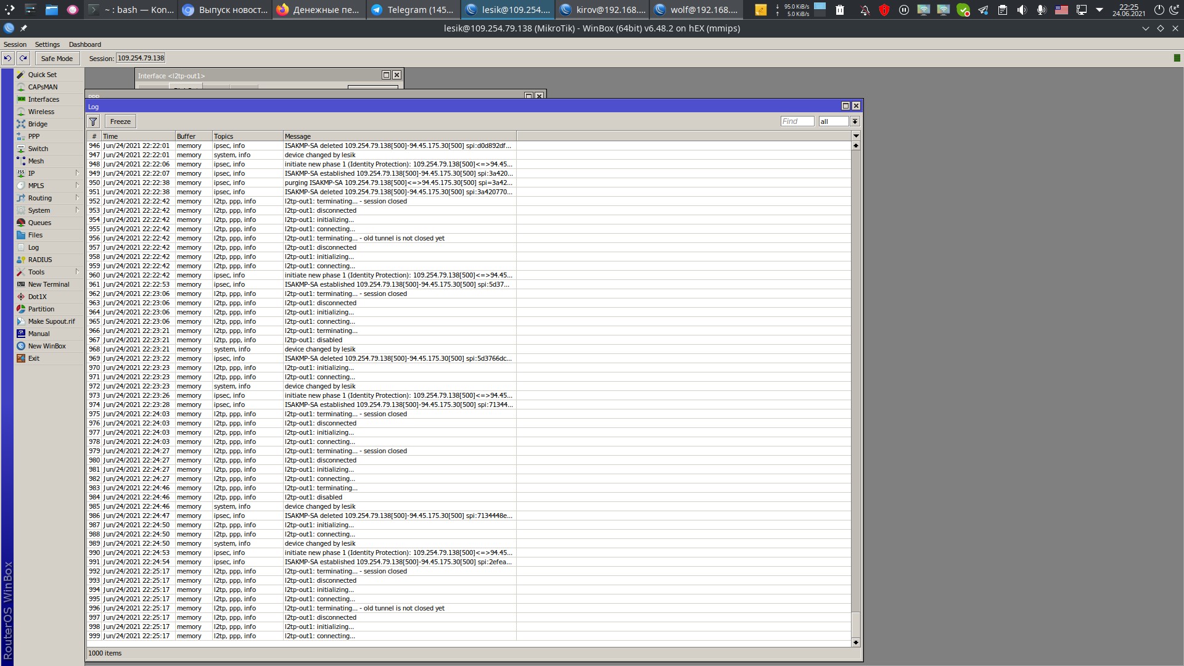Maximize the Interface l2tp-out1 window

[386, 75]
